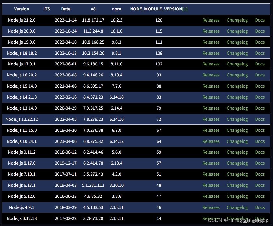Select the Node.js 18.18.2 version cell
The width and height of the screenshot is (273, 226).
pyautogui.click(x=21, y=53)
